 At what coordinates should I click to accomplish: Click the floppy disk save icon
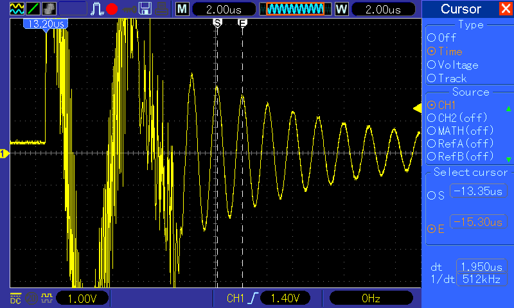click(145, 9)
